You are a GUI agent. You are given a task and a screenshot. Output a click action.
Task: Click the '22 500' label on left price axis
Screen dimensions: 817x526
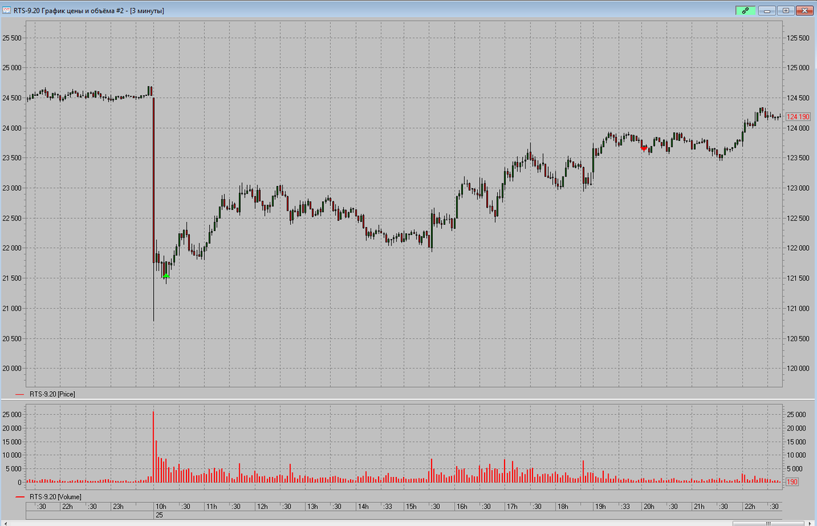[x=12, y=218]
